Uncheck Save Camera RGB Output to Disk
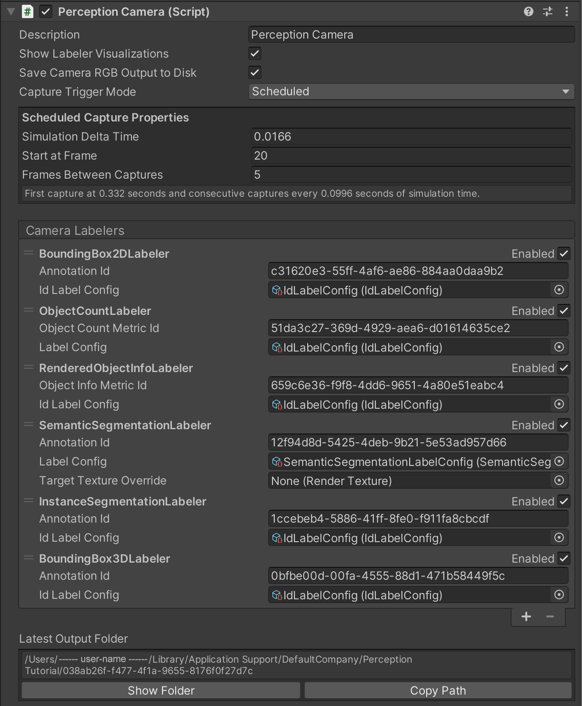The width and height of the screenshot is (582, 706). pyautogui.click(x=255, y=72)
